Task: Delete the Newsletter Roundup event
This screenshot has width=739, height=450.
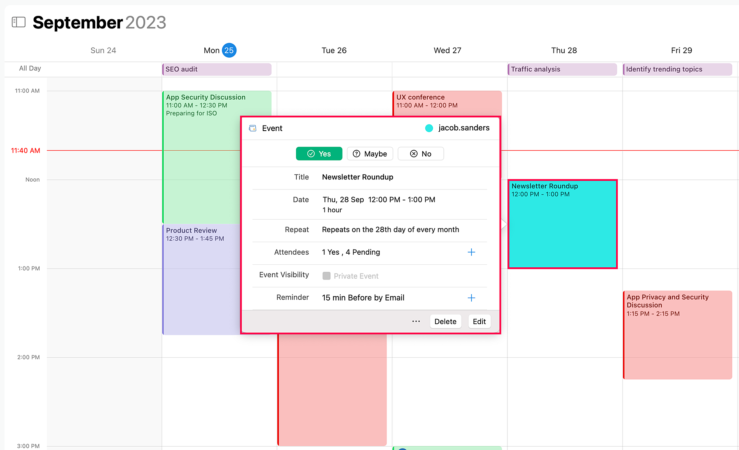Action: 445,322
